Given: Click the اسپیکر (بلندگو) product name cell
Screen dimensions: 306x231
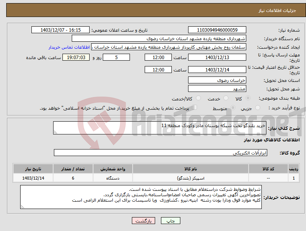Looking at the screenshot, I should (190, 178).
